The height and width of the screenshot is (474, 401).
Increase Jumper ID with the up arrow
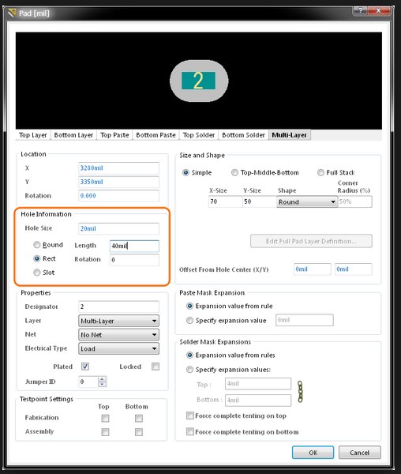[103, 378]
